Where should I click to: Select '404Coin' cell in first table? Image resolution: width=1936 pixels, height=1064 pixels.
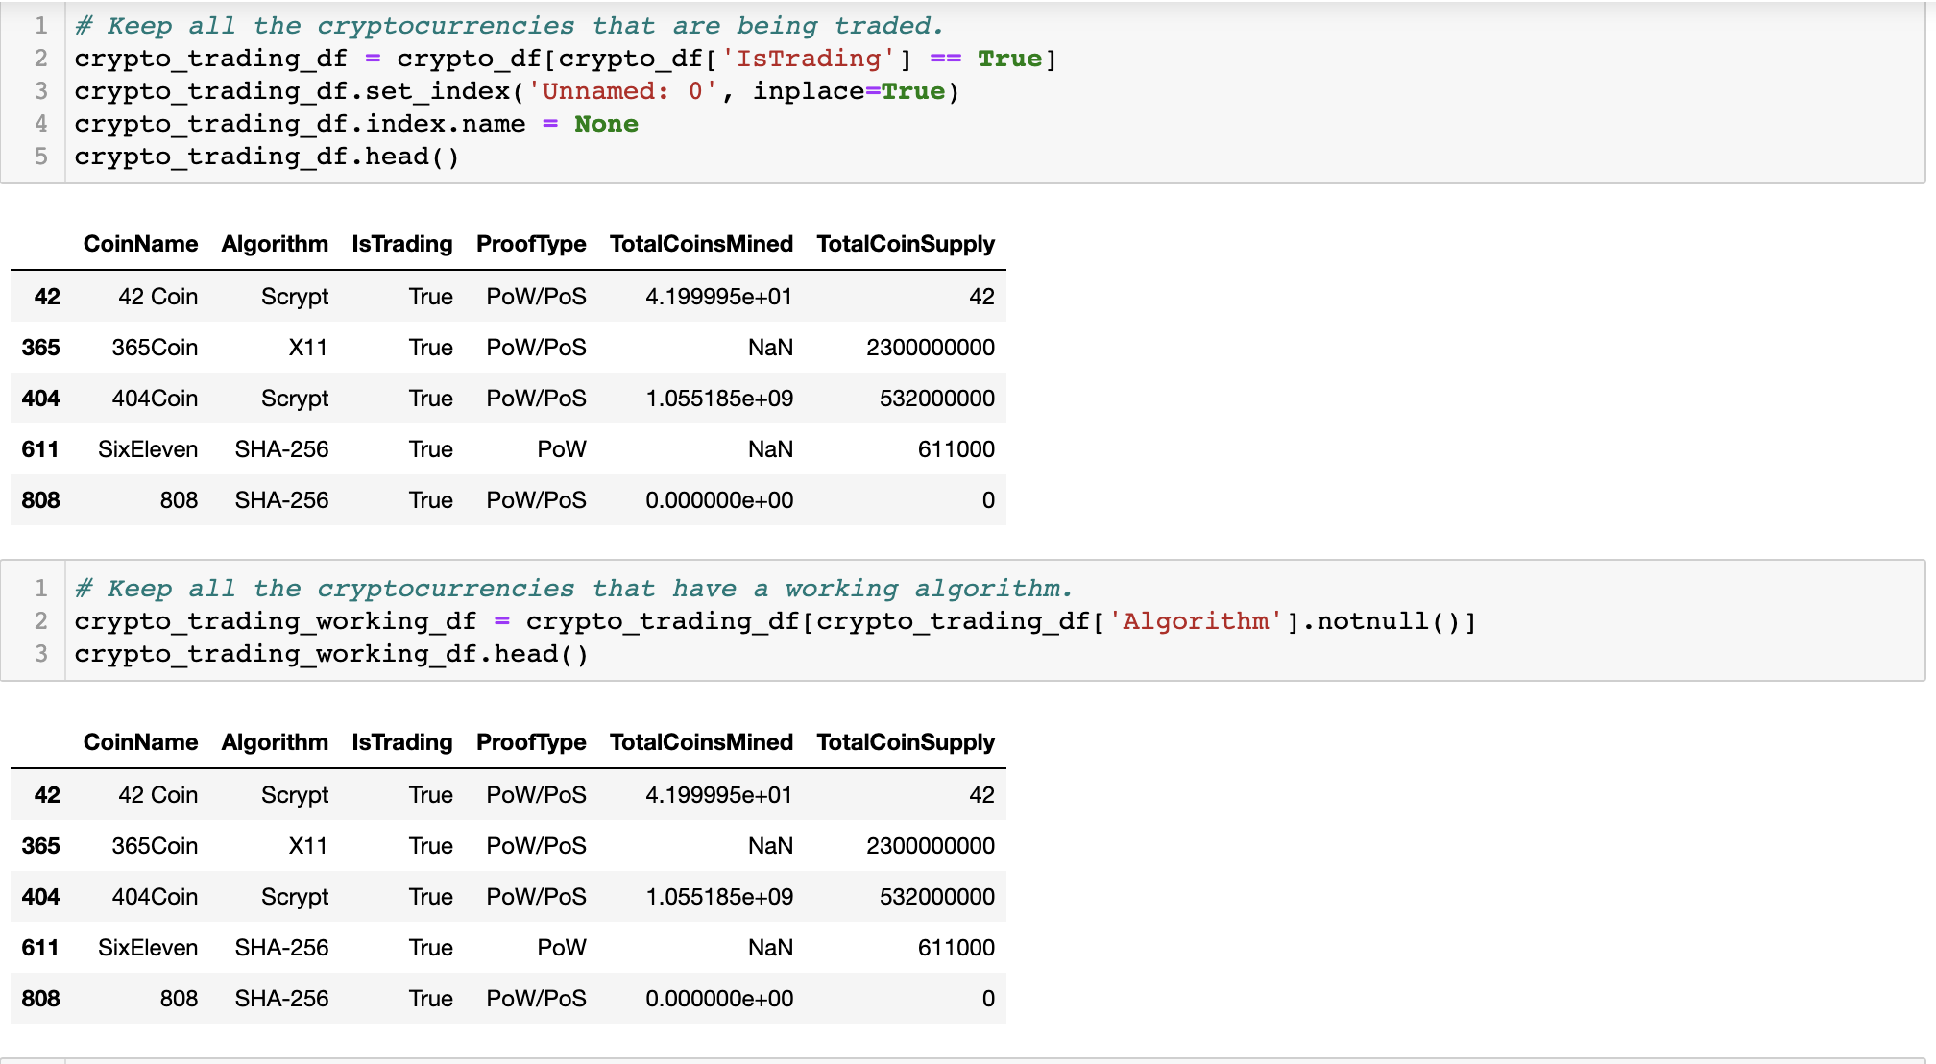(155, 399)
